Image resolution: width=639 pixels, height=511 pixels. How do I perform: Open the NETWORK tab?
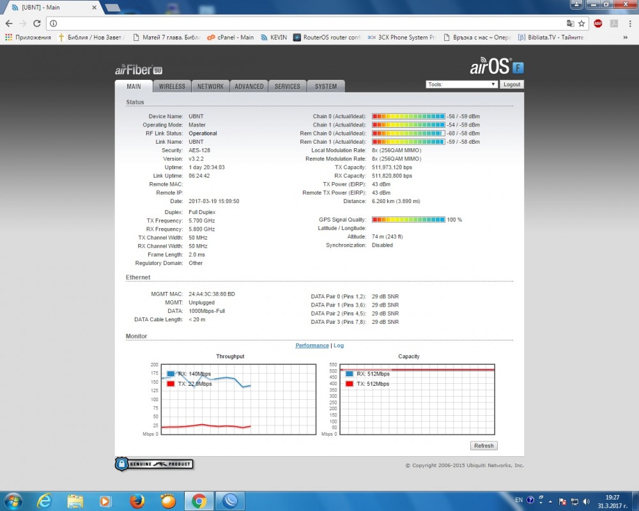click(x=210, y=86)
